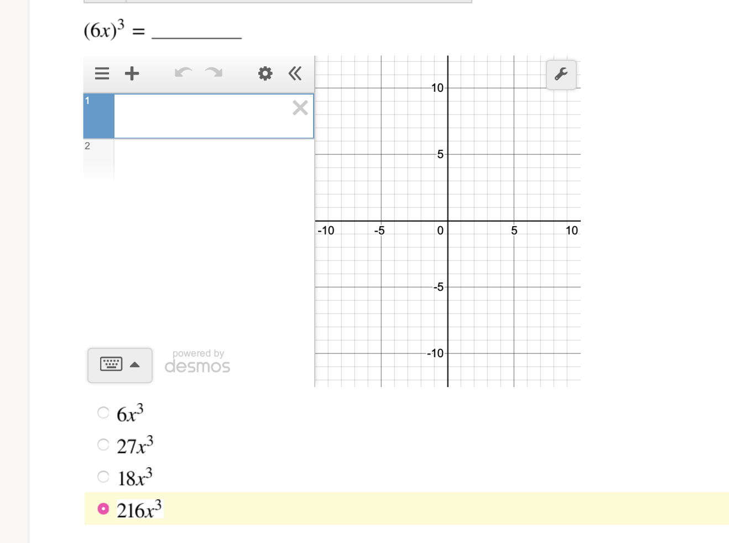
Task: Choose answer 27x³
Action: point(103,445)
